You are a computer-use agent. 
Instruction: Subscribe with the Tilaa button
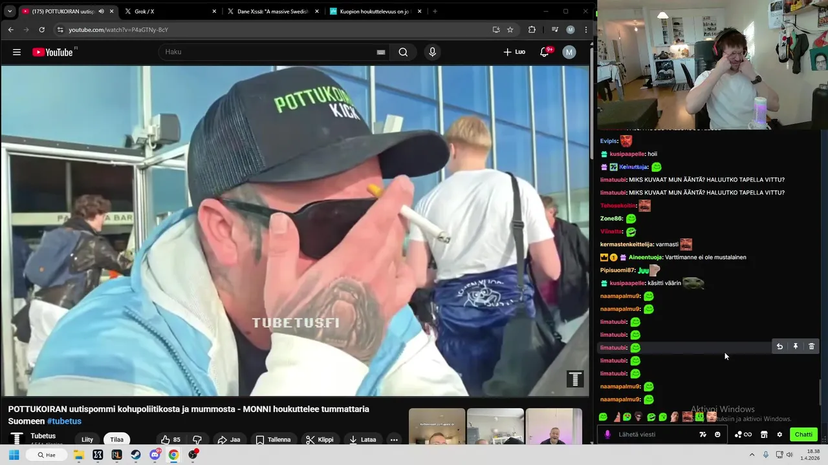coord(117,440)
